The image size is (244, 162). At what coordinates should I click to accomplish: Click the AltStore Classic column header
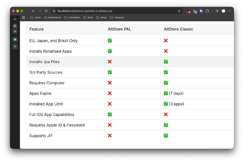(x=178, y=29)
